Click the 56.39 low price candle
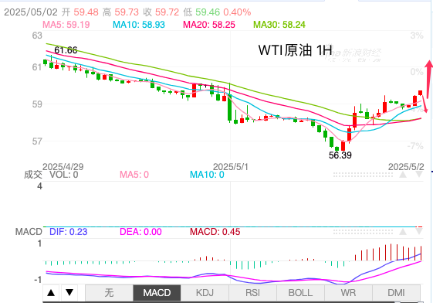 343,145
